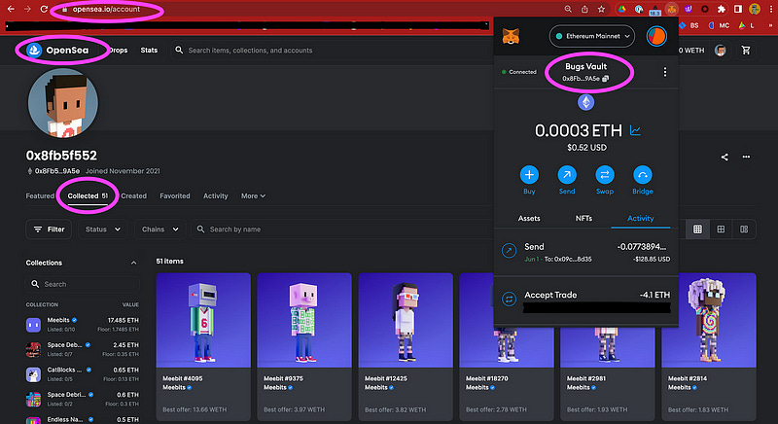Click the 0.0003 ETH balance
The image size is (778, 424).
click(578, 130)
